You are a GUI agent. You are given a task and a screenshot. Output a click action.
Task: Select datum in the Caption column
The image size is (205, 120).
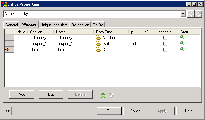tap(36, 50)
